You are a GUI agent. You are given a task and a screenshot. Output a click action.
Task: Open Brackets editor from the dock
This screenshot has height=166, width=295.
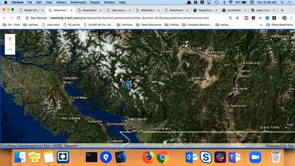pos(63,157)
